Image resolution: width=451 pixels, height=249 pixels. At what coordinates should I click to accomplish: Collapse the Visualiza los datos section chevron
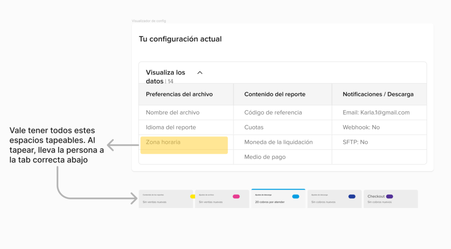point(200,73)
